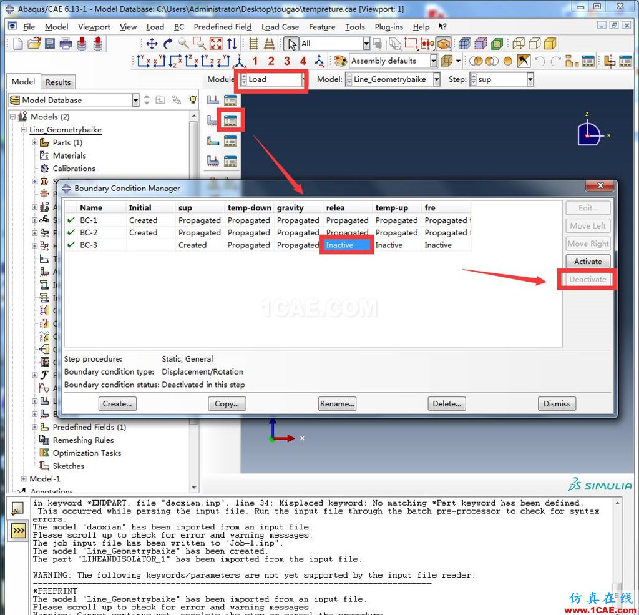
Task: Click the shaded render style cube
Action: [x=550, y=43]
